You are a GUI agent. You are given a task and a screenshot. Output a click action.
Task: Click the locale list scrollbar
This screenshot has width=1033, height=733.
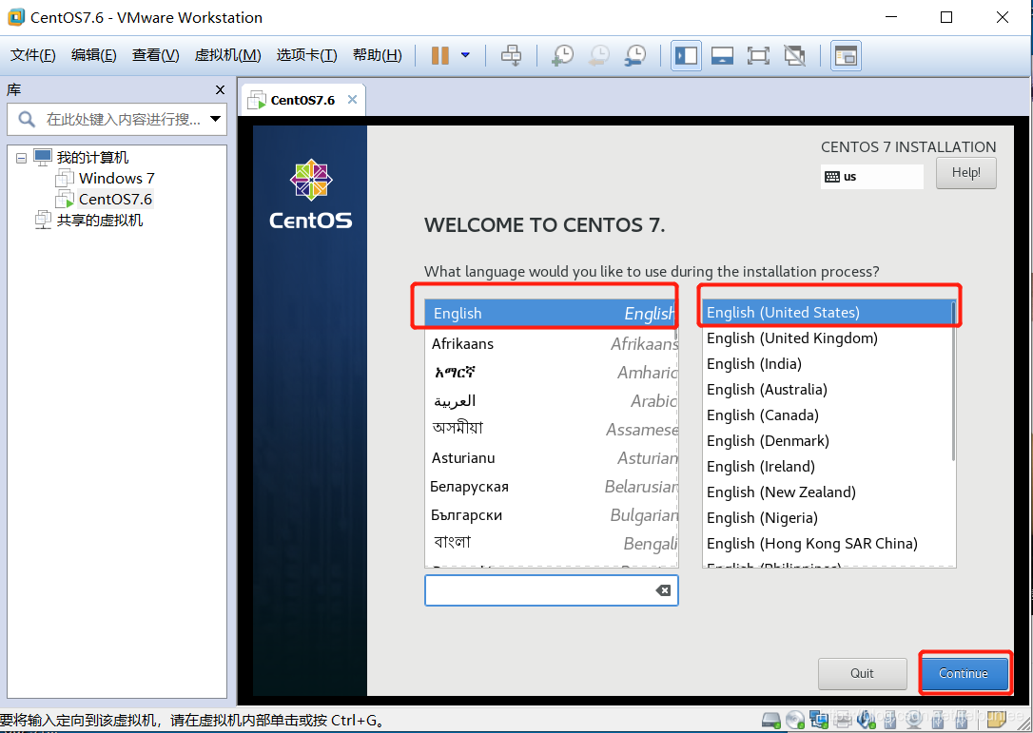pyautogui.click(x=953, y=382)
